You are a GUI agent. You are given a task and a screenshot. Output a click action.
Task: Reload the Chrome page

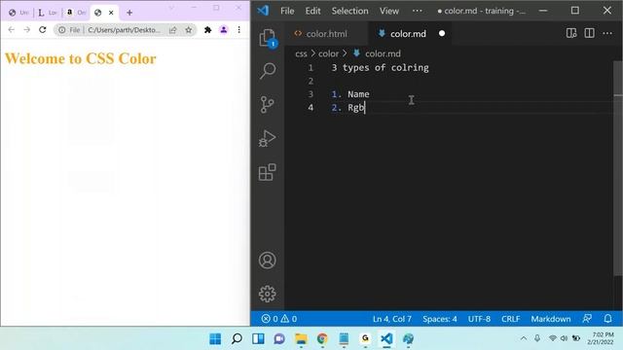pyautogui.click(x=43, y=30)
